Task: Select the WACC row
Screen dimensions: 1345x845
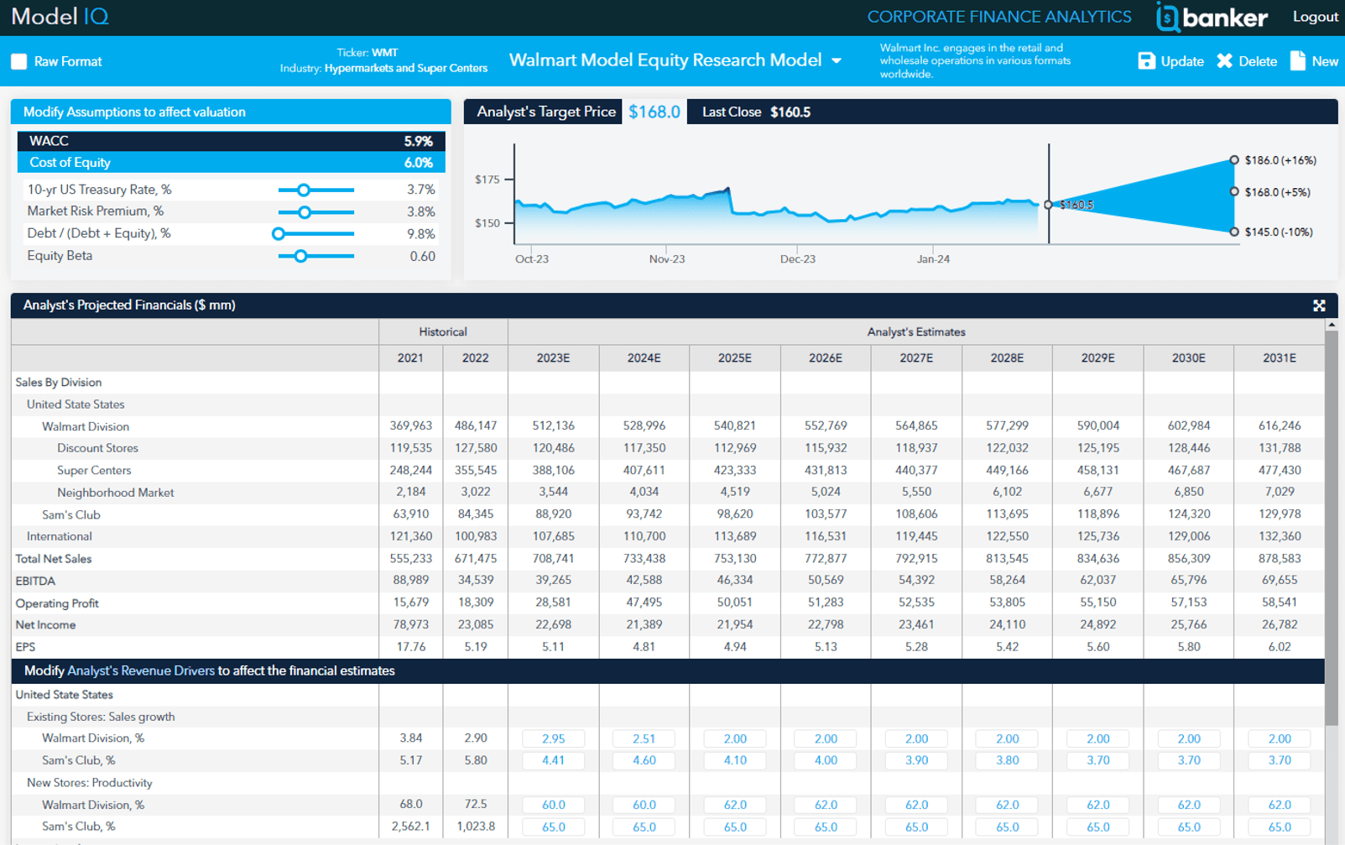Action: [231, 141]
